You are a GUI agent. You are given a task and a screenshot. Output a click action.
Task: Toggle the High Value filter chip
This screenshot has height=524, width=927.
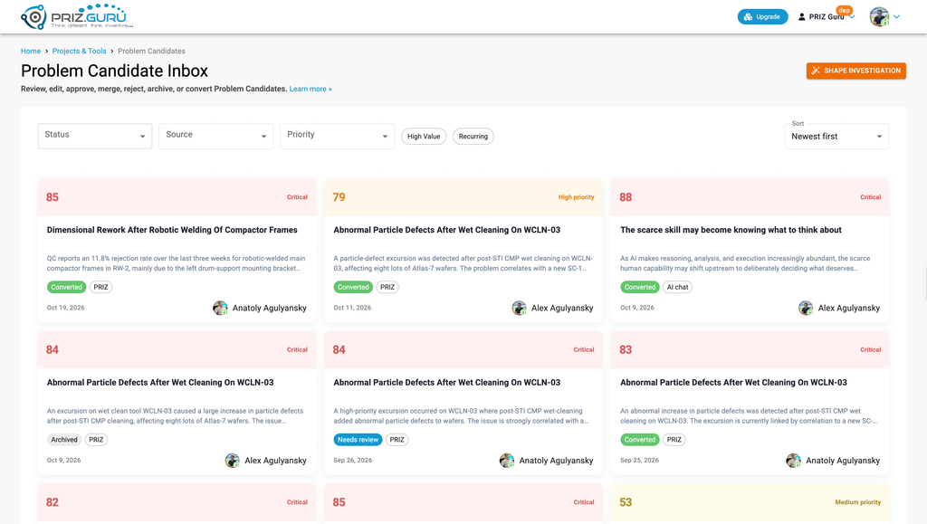[424, 137]
